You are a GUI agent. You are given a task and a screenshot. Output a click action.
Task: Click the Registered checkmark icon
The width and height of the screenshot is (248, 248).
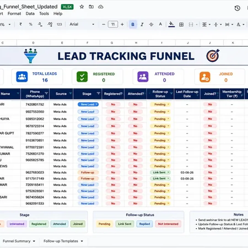pos(82,77)
